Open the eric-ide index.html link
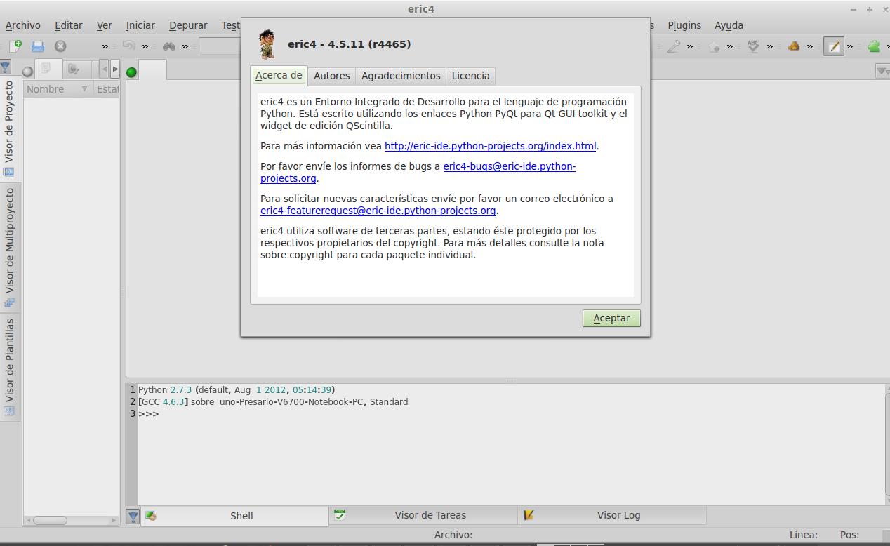 click(x=491, y=146)
